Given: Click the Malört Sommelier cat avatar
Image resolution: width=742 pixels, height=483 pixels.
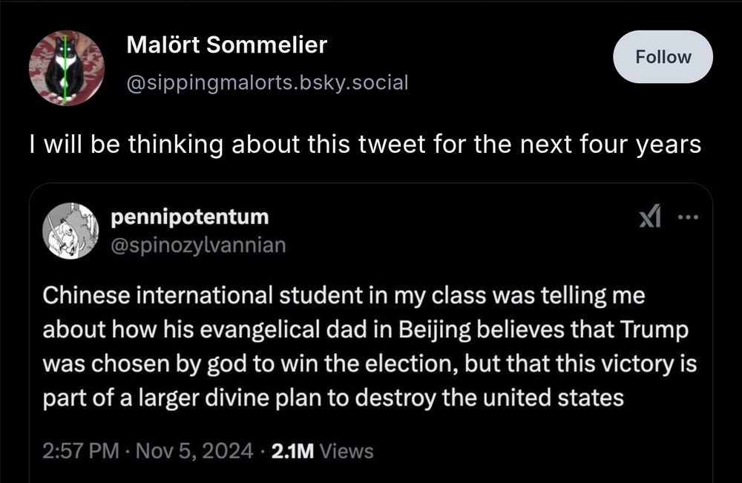Looking at the screenshot, I should pos(66,68).
